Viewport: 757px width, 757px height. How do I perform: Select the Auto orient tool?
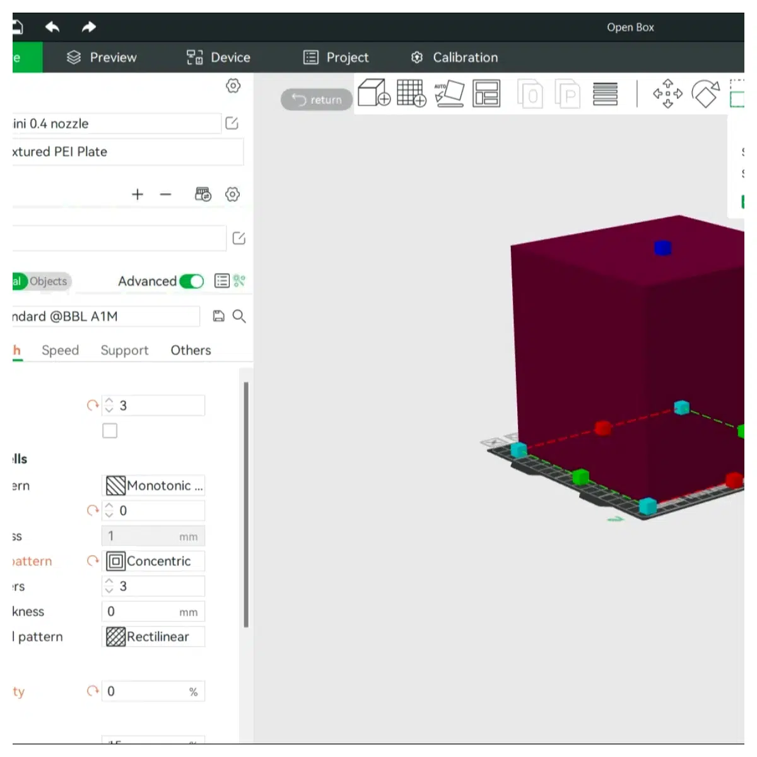449,93
